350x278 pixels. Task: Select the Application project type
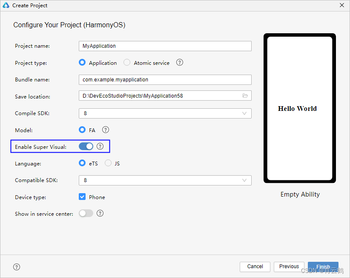(x=82, y=62)
